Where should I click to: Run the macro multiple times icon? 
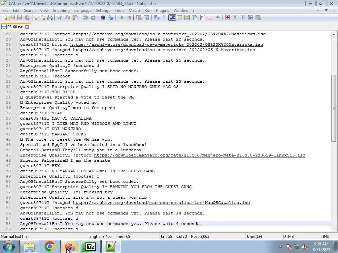click(x=250, y=18)
